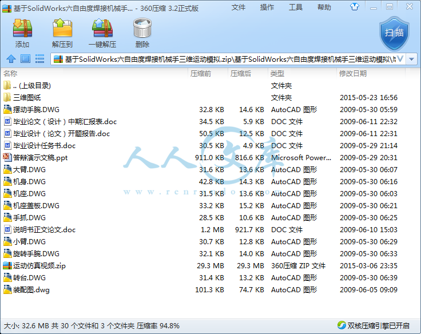Click icon of 大臂.DWG file
421x334 pixels.
click(7, 169)
